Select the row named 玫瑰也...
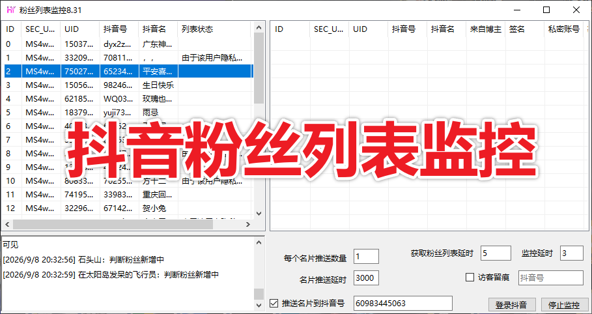 pos(128,98)
